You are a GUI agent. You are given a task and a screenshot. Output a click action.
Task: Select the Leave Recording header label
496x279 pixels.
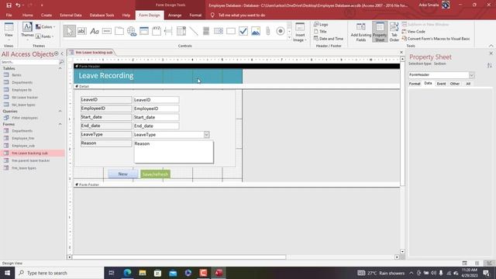(x=106, y=76)
